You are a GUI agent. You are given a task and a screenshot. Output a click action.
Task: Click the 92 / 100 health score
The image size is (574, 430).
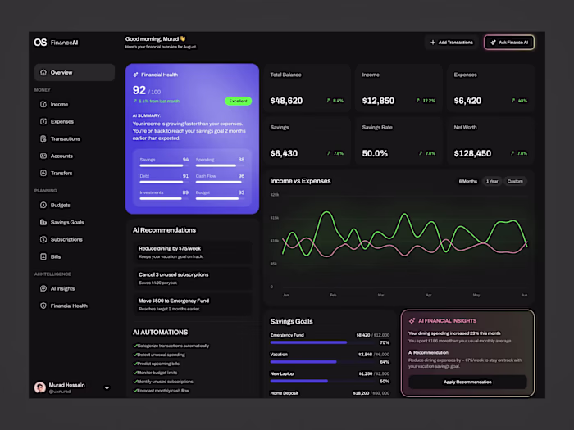point(147,90)
